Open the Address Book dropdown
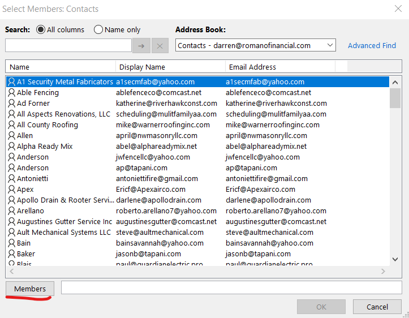409x318 pixels. pyautogui.click(x=330, y=45)
